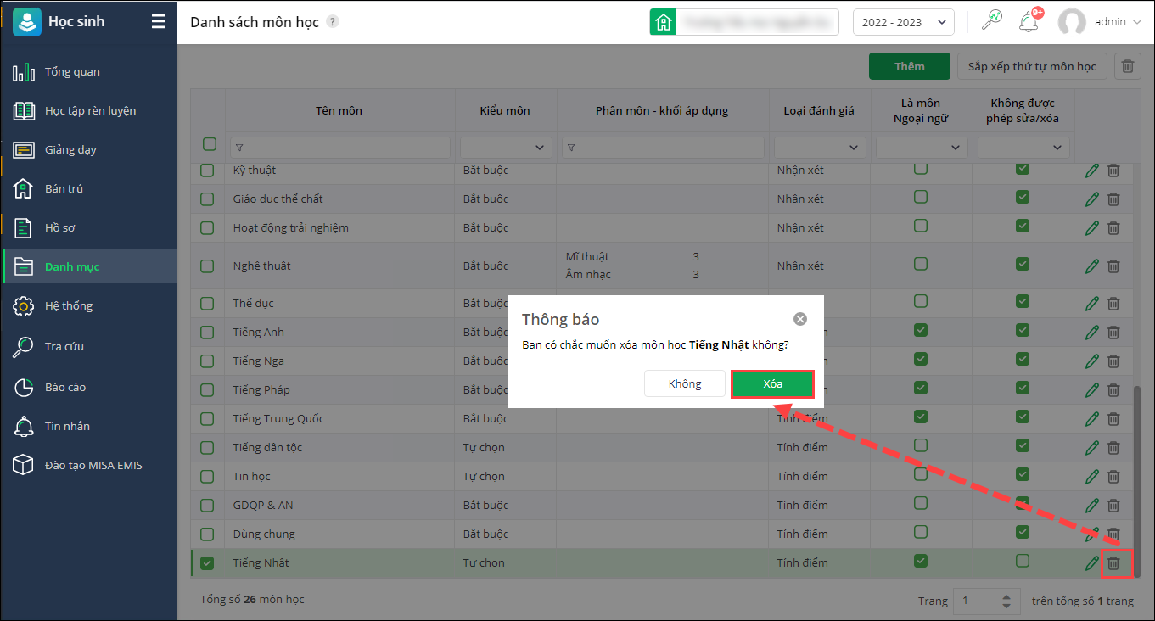
Task: Expand the Kiểu môn filter dropdown
Action: pyautogui.click(x=505, y=148)
